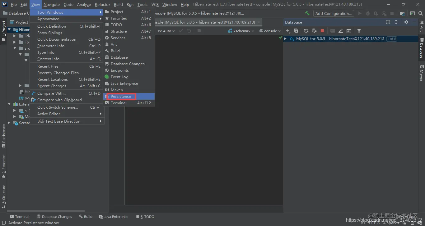
Task: Click the pencil edit source icon
Action: (341, 31)
